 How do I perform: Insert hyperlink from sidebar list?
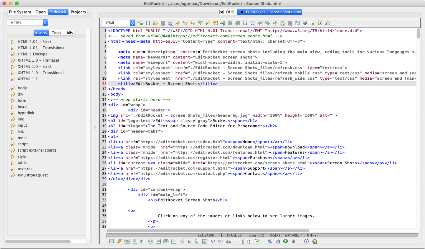pyautogui.click(x=26, y=113)
